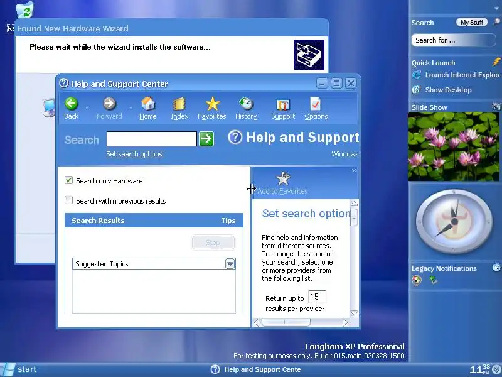Click Show Desktop text in Quick Launch

click(x=448, y=90)
